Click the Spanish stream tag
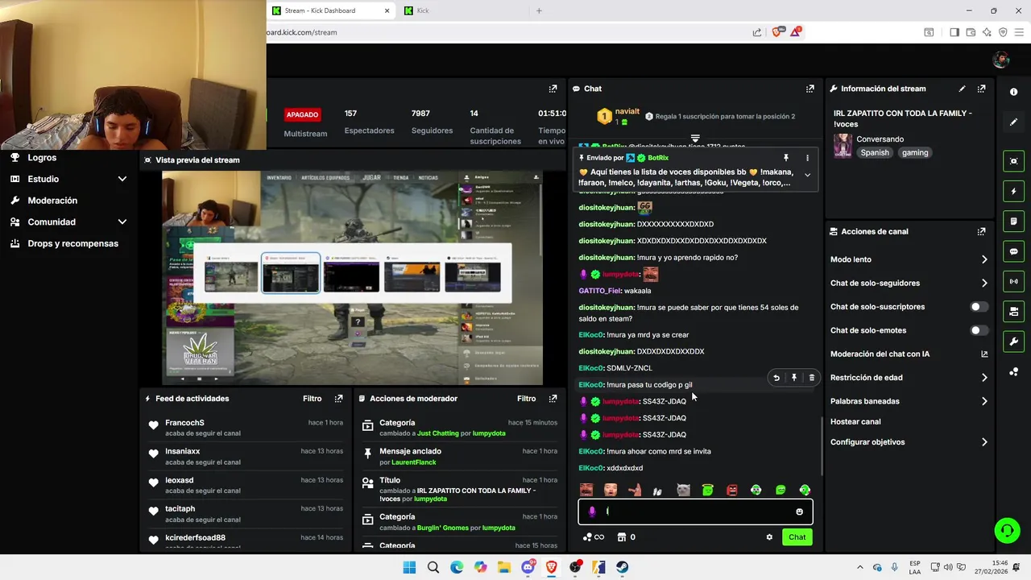Image resolution: width=1031 pixels, height=580 pixels. coord(875,152)
